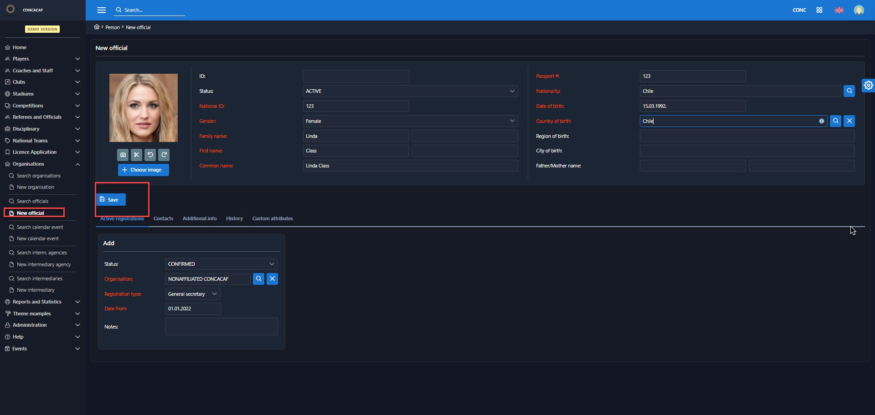Click the Nationality search magnifier icon
This screenshot has height=415, width=875.
pos(849,91)
